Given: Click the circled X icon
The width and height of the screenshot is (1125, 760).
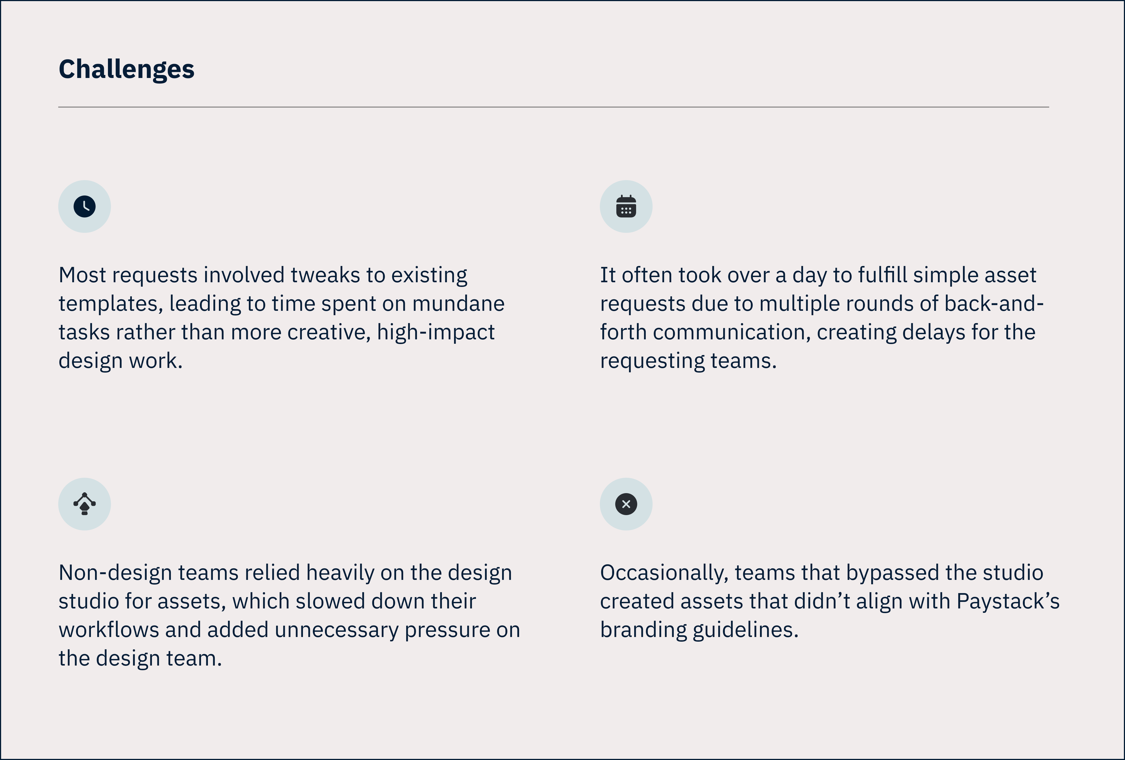Looking at the screenshot, I should [626, 504].
